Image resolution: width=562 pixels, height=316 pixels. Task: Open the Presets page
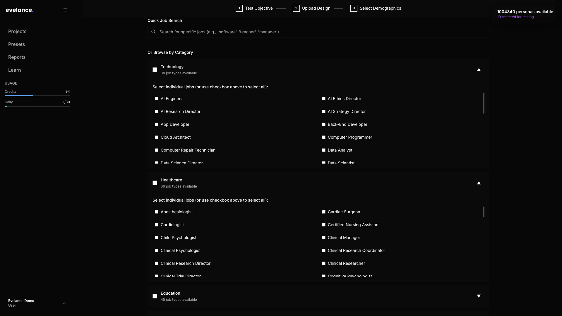(x=16, y=44)
